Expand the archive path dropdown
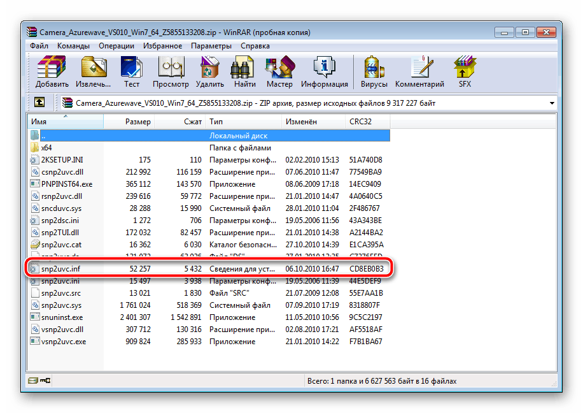Viewport: 583px width, 413px height. point(551,103)
